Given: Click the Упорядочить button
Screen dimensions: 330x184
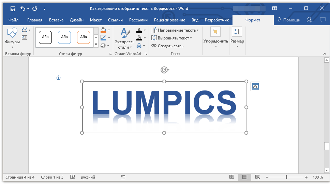Looking at the screenshot, I should point(215,37).
